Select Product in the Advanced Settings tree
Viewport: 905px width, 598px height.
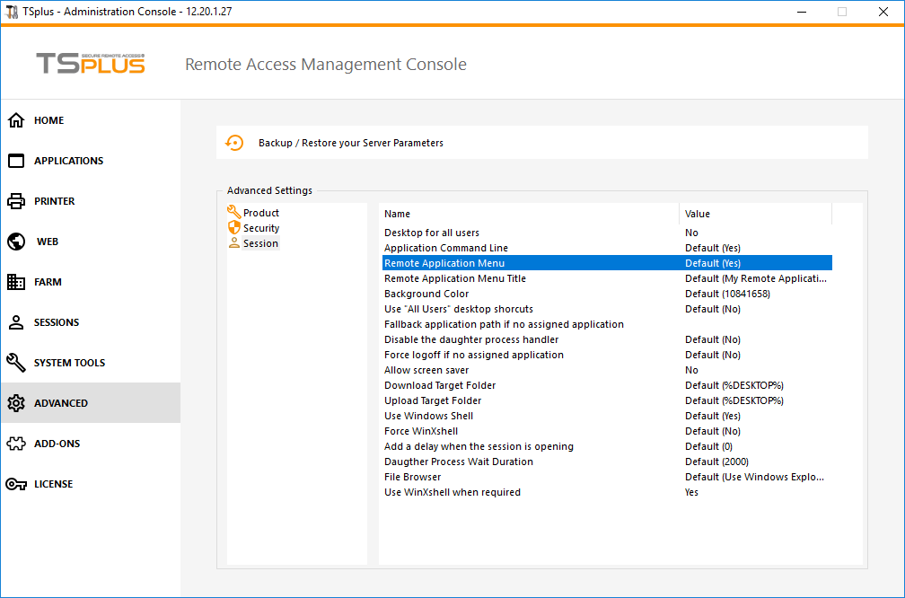[260, 213]
